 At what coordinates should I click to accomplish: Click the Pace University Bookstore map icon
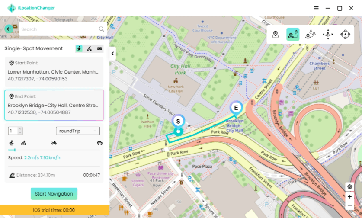(161, 167)
